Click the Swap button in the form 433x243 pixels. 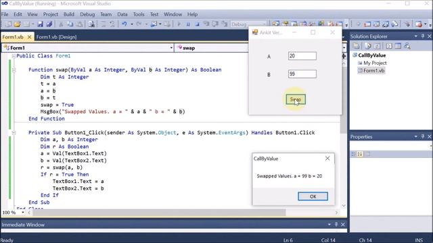coord(296,99)
